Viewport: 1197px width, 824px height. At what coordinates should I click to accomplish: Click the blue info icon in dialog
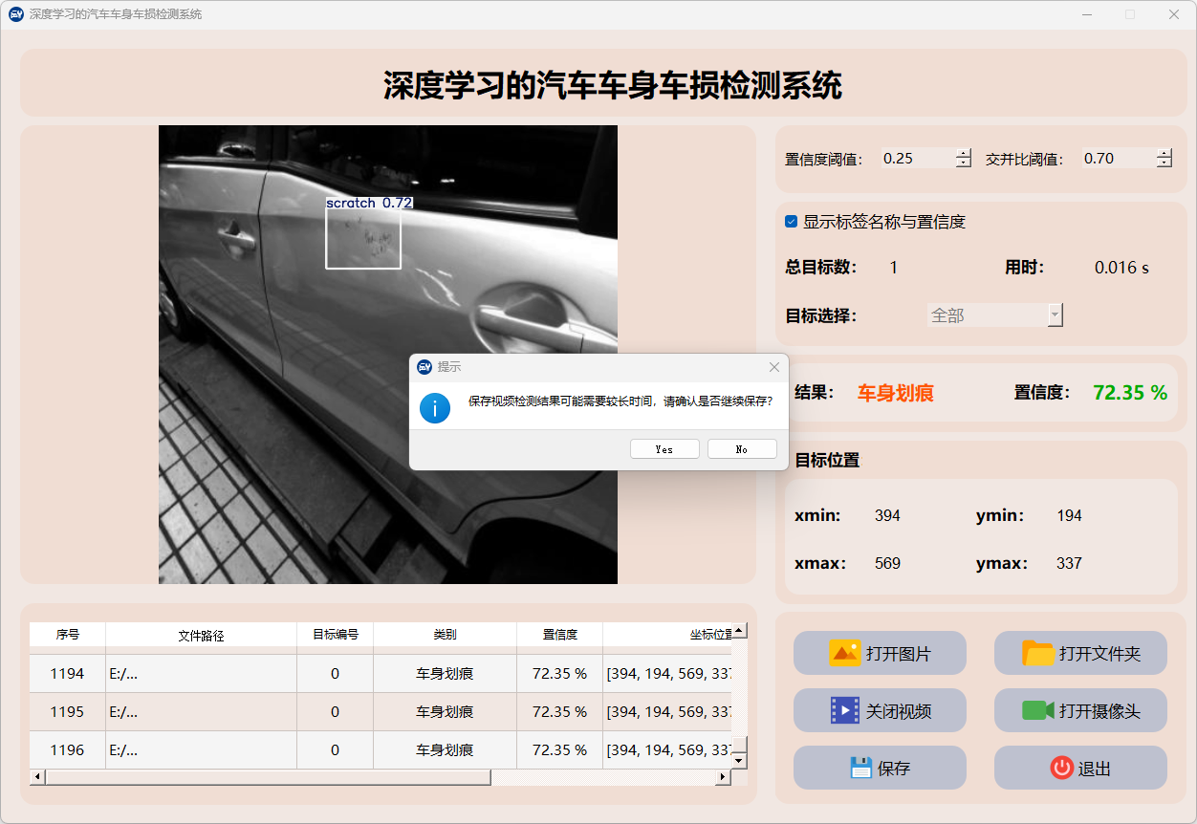(435, 408)
